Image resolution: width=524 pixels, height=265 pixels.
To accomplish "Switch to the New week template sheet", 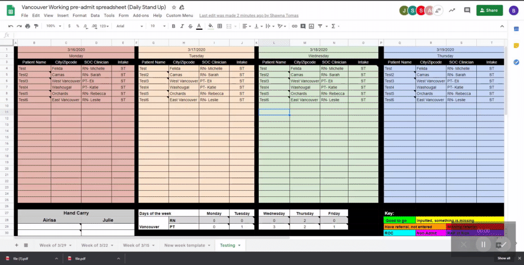I will coord(184,245).
